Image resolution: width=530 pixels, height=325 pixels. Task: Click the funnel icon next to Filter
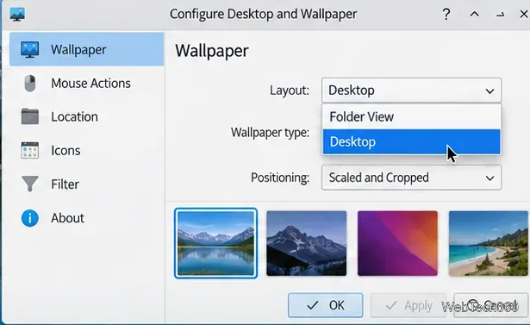(x=30, y=184)
